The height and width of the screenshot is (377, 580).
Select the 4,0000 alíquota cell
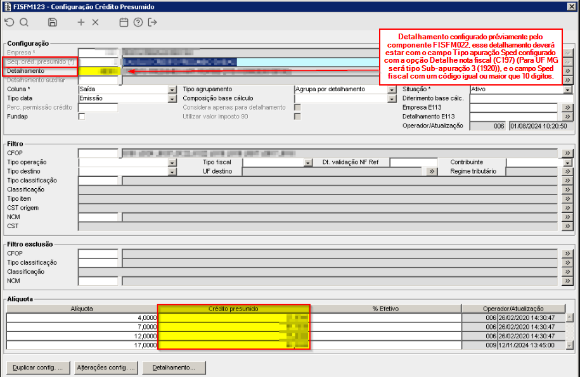pos(82,318)
